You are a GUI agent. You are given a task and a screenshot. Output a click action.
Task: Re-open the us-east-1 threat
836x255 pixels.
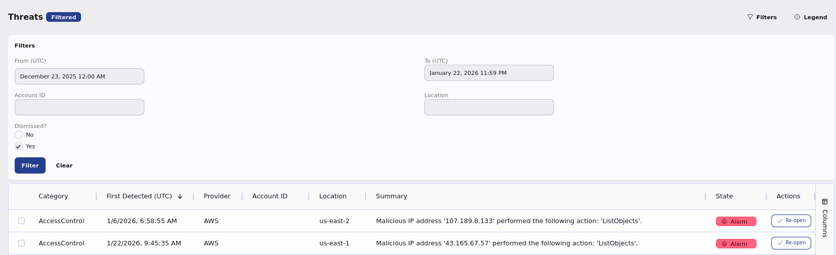coord(791,243)
